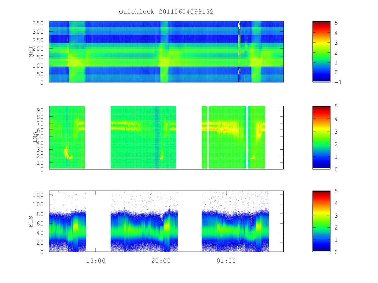The width and height of the screenshot is (378, 283).
Task: Click the 20:00 time axis label
Action: (x=161, y=261)
